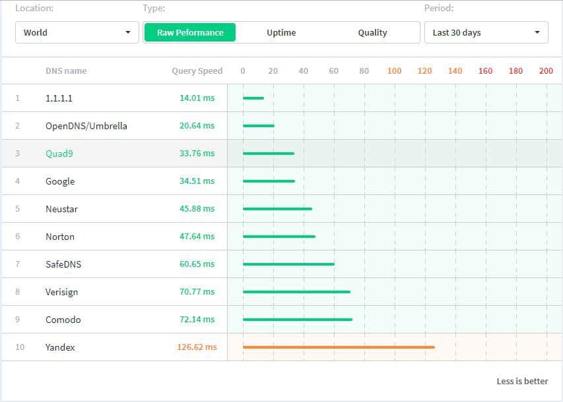Open the Location dropdown set to World
563x402 pixels.
point(77,32)
